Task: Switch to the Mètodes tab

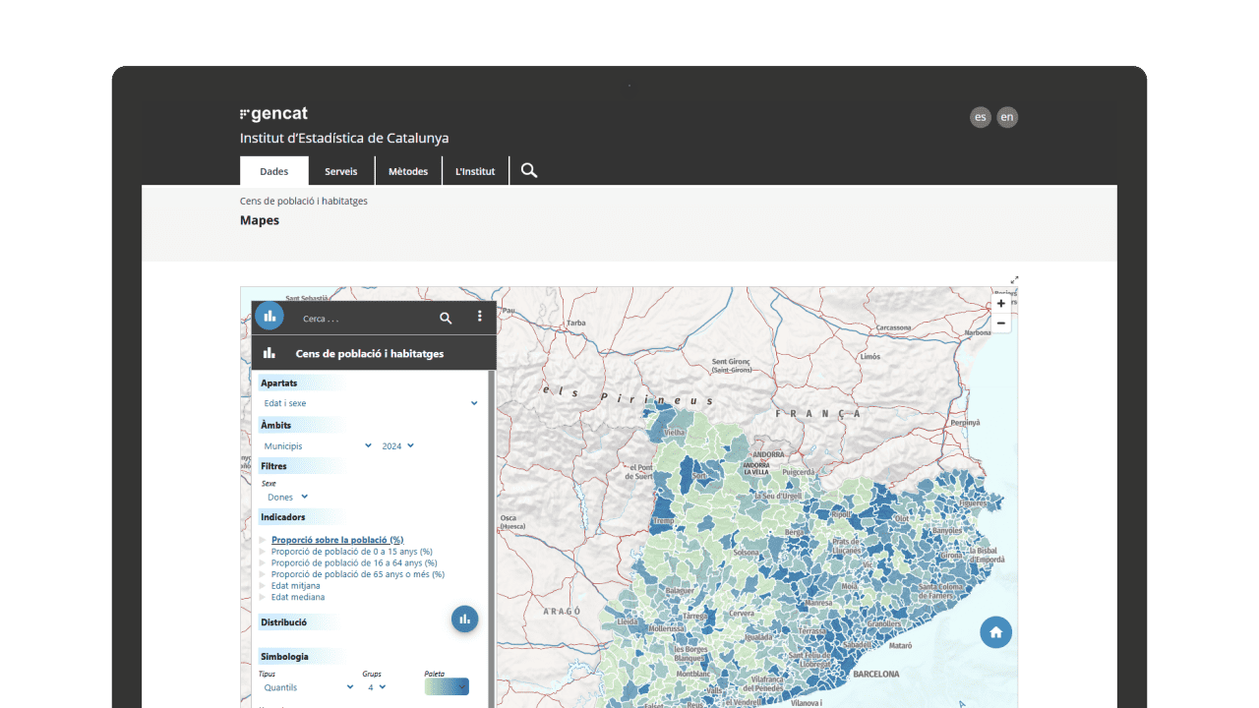Action: coord(408,170)
